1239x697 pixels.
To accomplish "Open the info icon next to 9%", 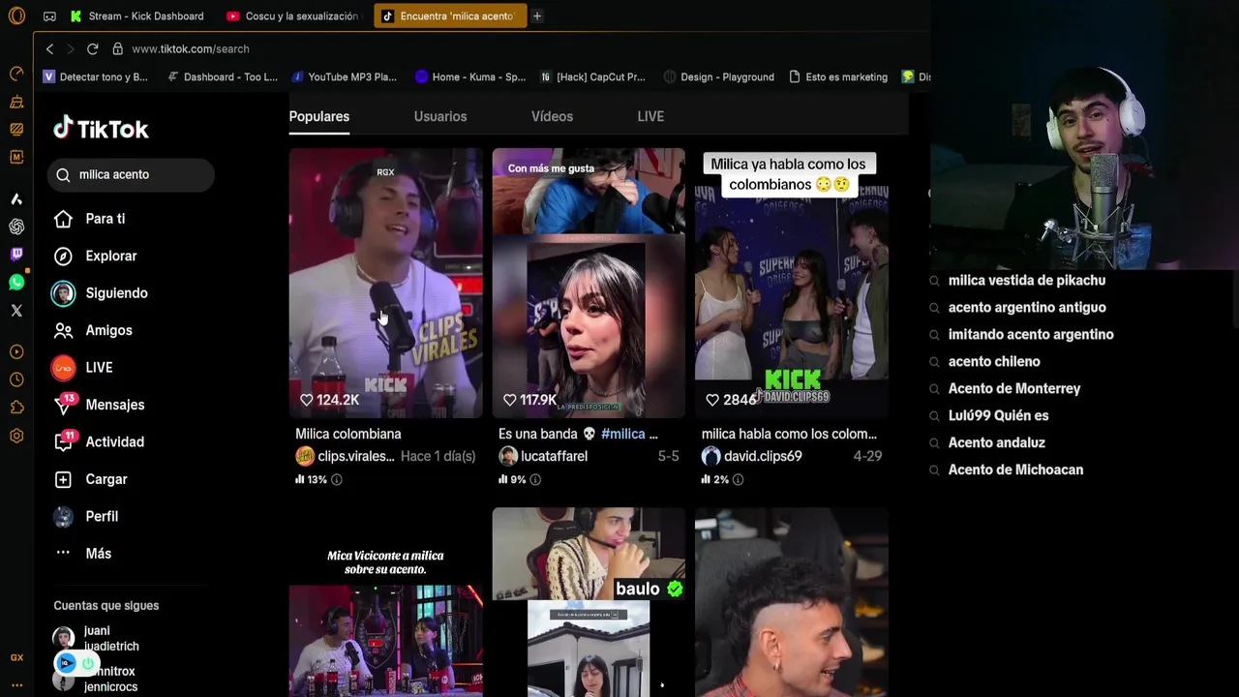I will pyautogui.click(x=534, y=479).
